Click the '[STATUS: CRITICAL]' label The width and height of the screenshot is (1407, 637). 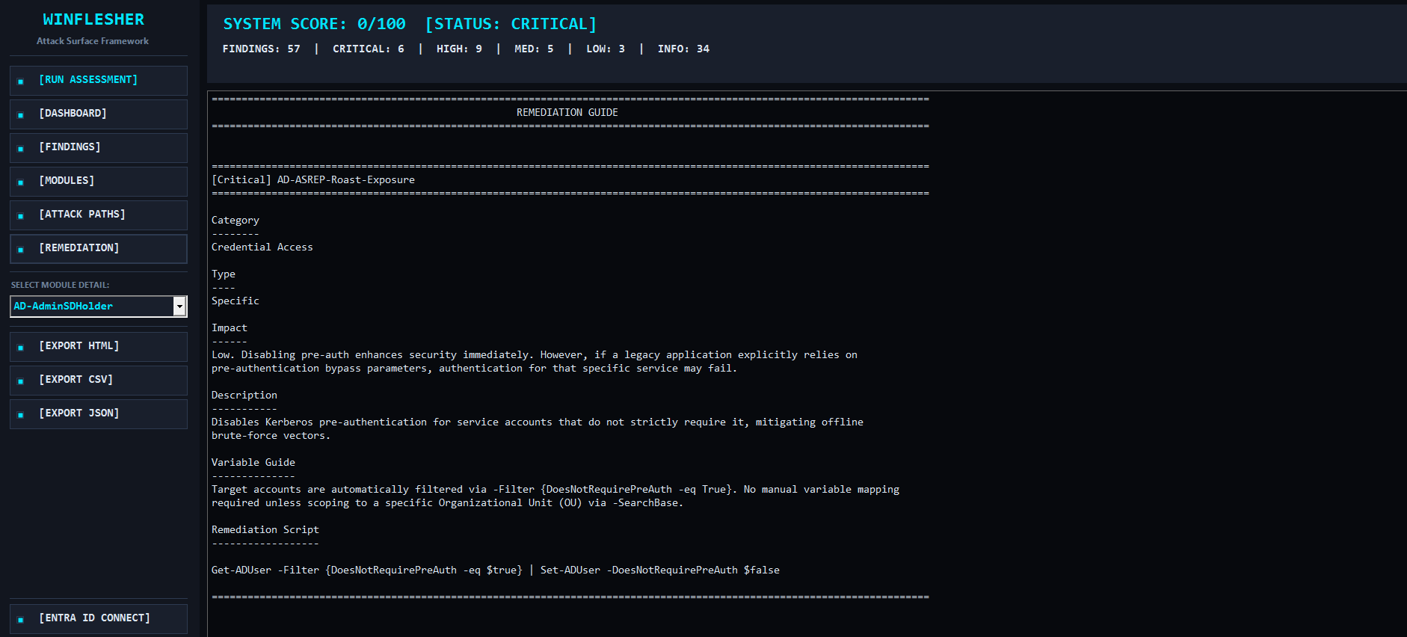tap(511, 24)
